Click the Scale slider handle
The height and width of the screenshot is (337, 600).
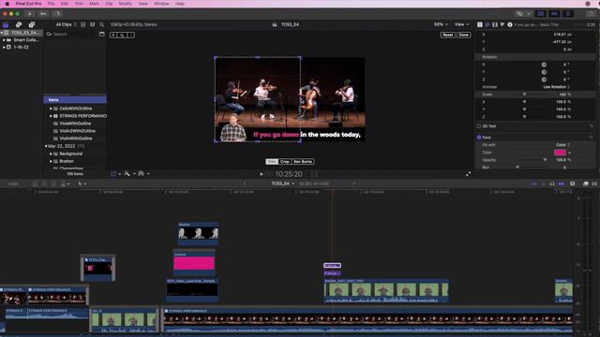coord(524,95)
